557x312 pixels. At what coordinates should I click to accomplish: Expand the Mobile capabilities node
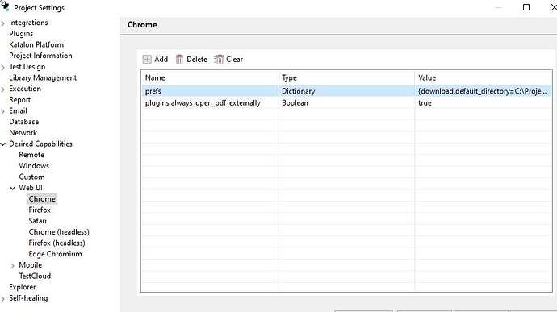[x=13, y=265]
